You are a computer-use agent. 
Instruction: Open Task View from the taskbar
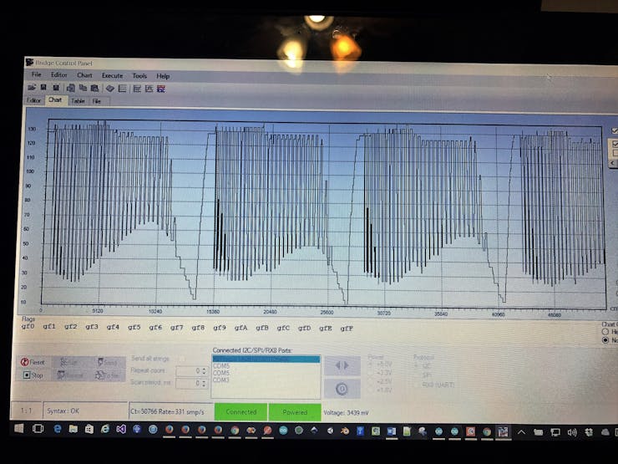click(38, 429)
